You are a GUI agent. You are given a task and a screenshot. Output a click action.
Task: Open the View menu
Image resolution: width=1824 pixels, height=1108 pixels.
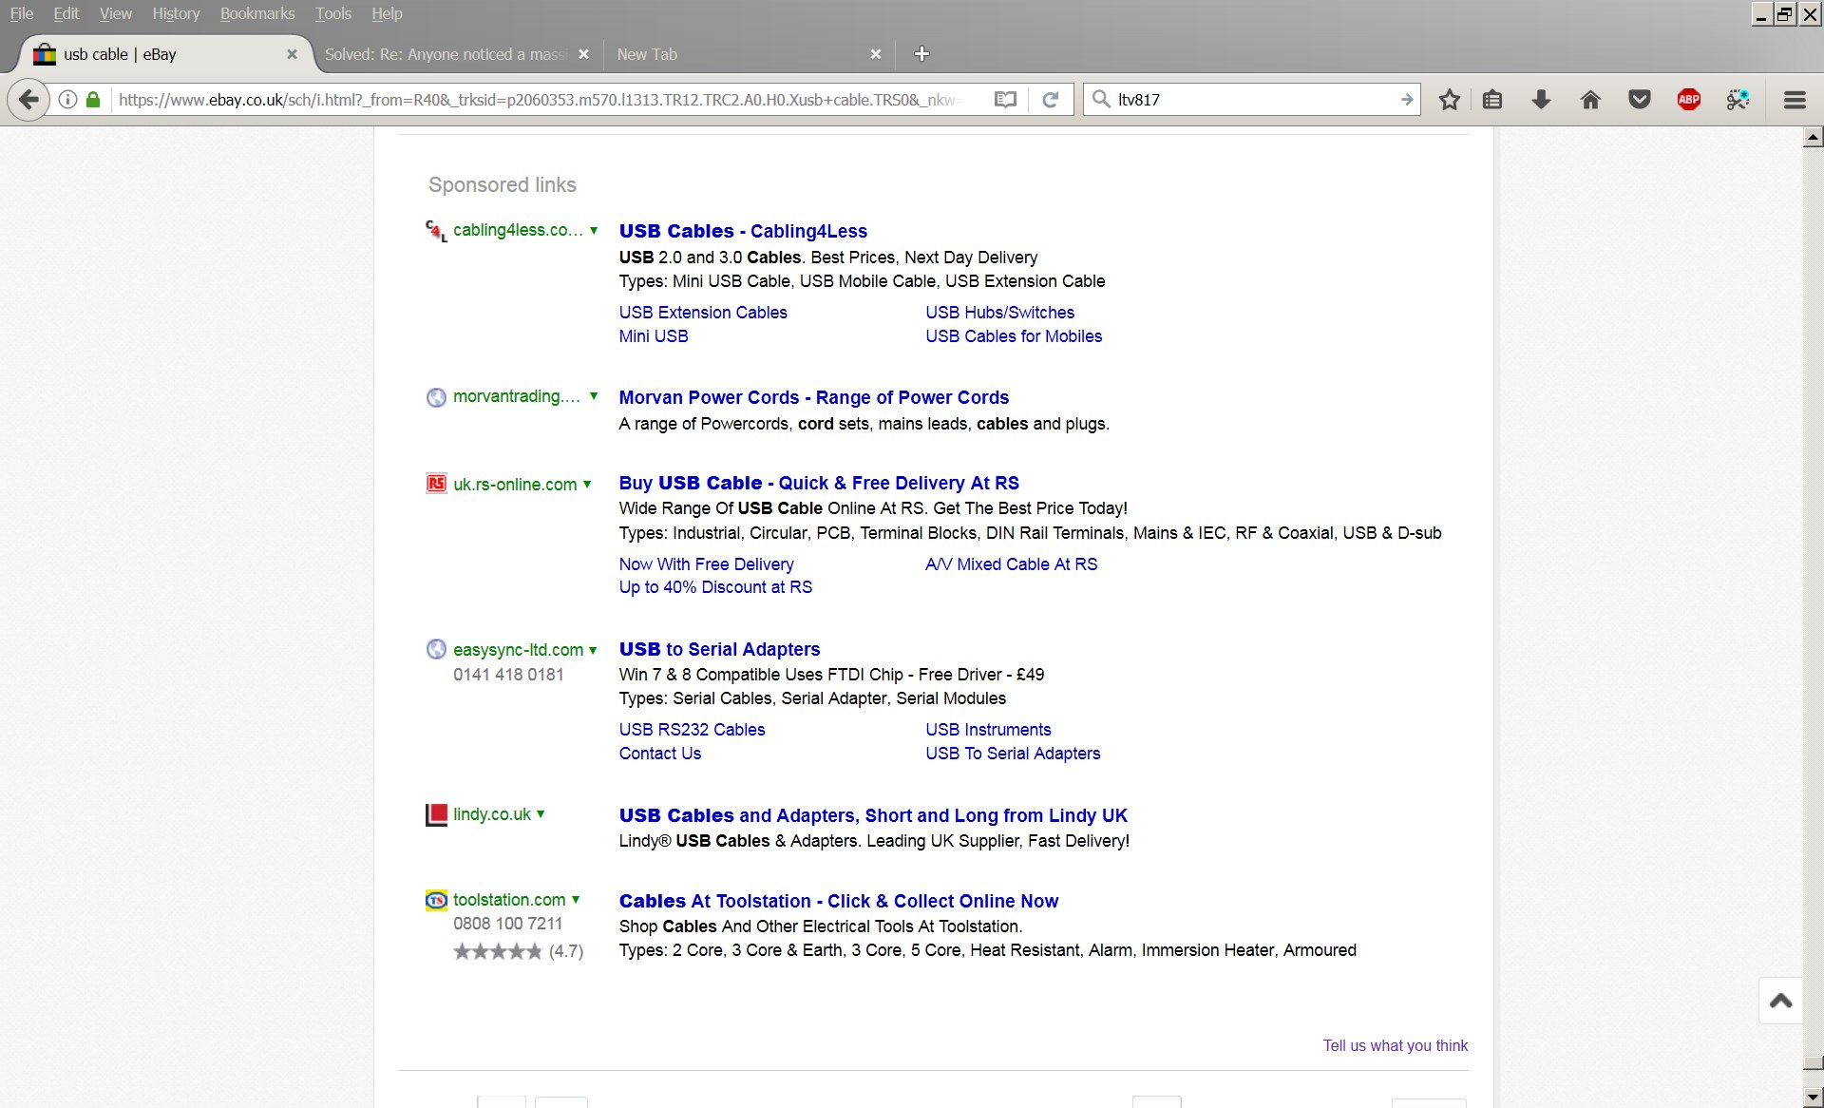116,13
